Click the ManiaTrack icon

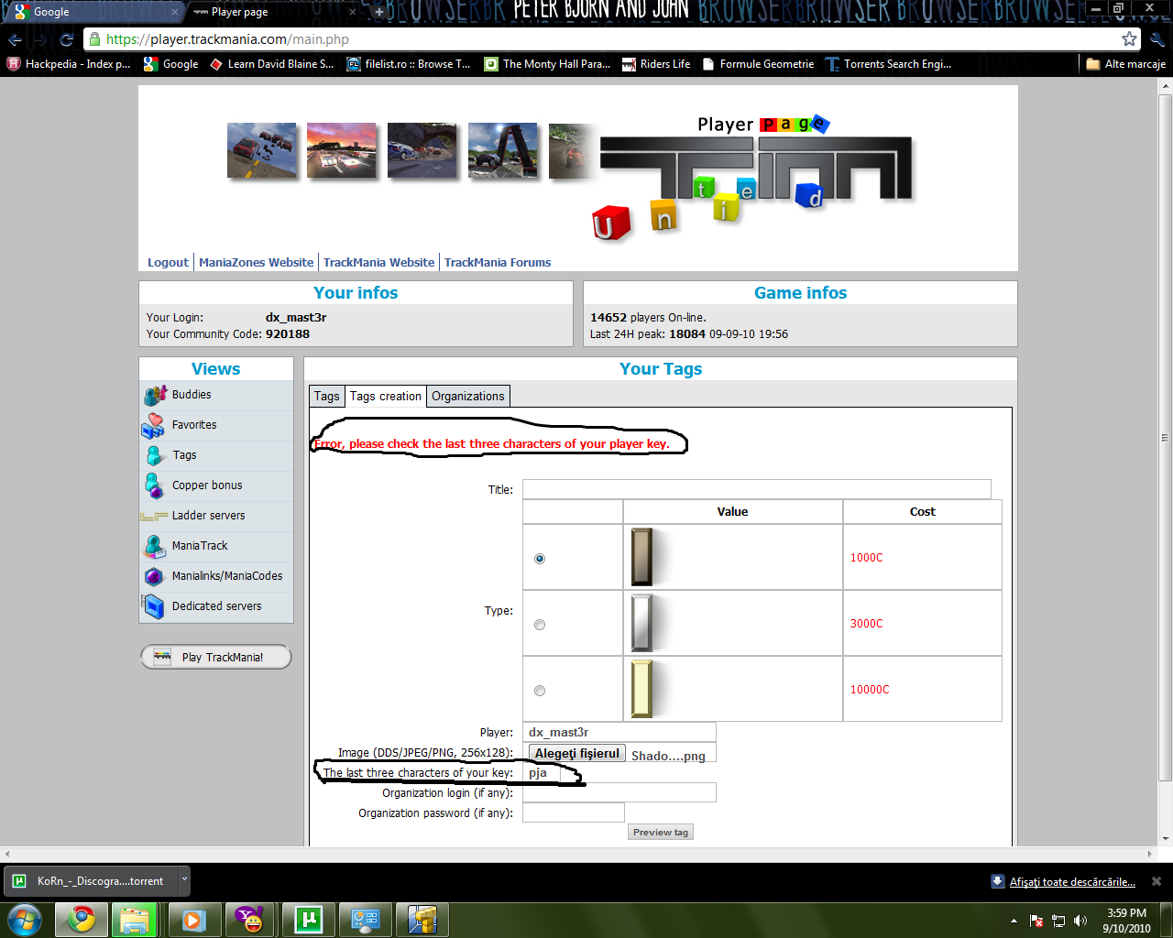pyautogui.click(x=154, y=546)
